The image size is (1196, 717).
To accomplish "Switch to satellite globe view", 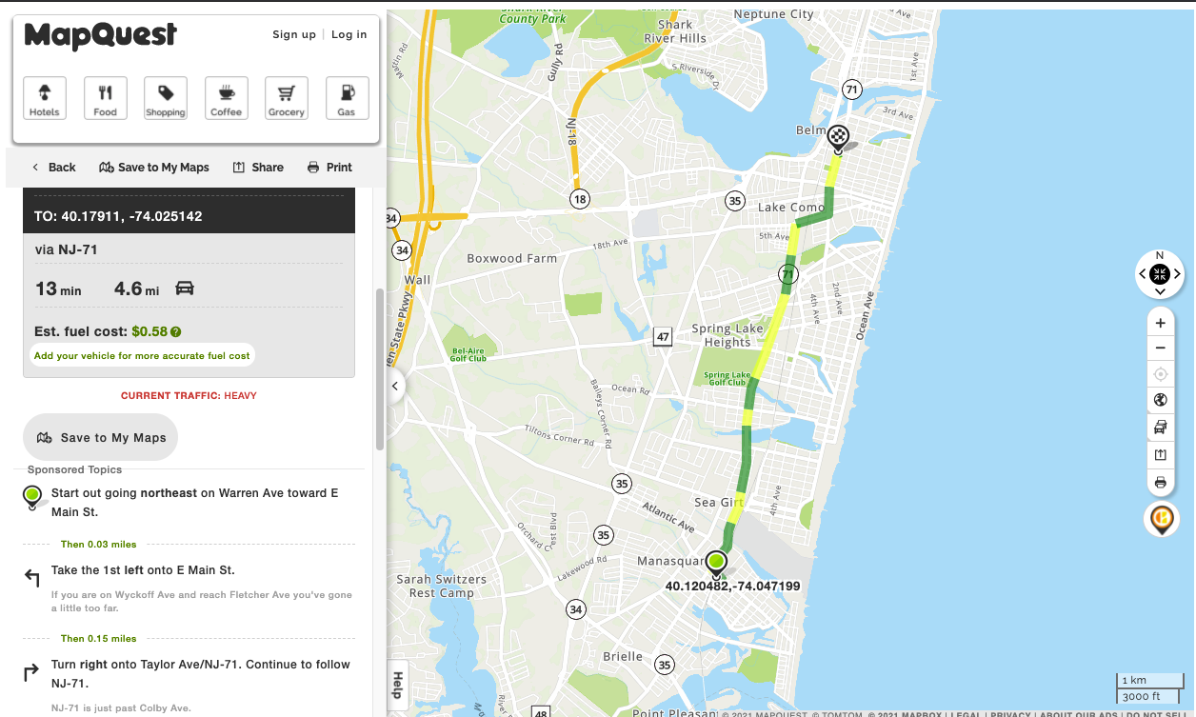I will (1160, 401).
